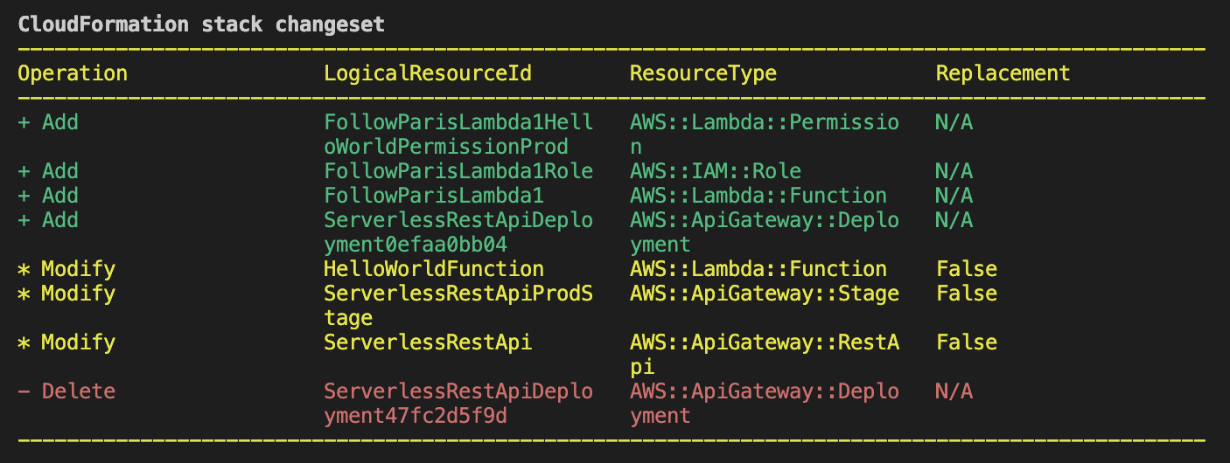This screenshot has height=463, width=1230.
Task: Click N/A in the AWS::Lambda::Permission row
Action: click(954, 122)
